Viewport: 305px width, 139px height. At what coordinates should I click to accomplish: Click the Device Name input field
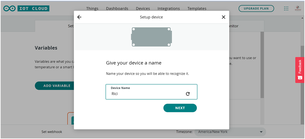pos(151,92)
